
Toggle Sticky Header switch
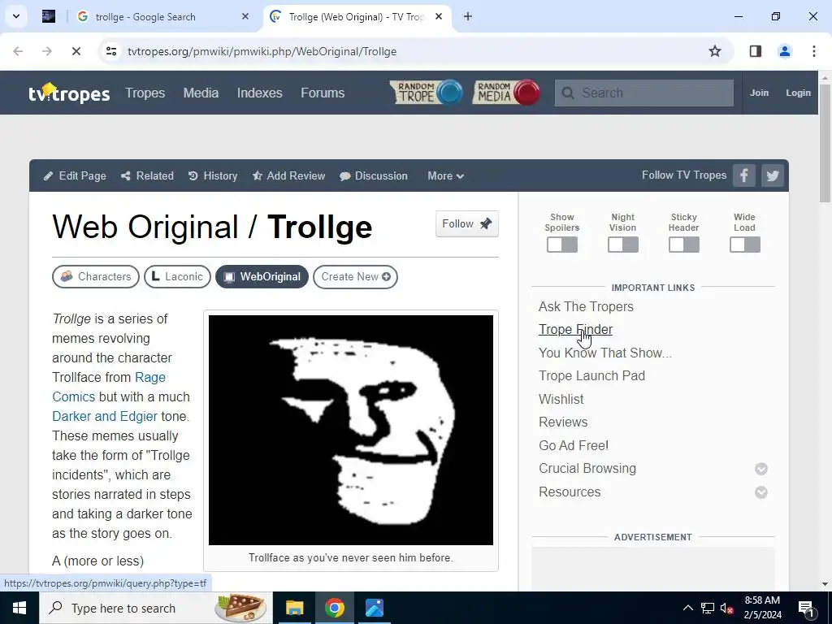[x=684, y=245]
